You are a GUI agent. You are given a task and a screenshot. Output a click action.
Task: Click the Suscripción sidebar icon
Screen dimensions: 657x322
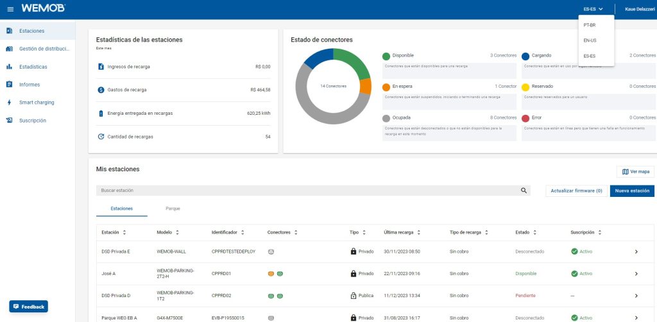click(10, 121)
